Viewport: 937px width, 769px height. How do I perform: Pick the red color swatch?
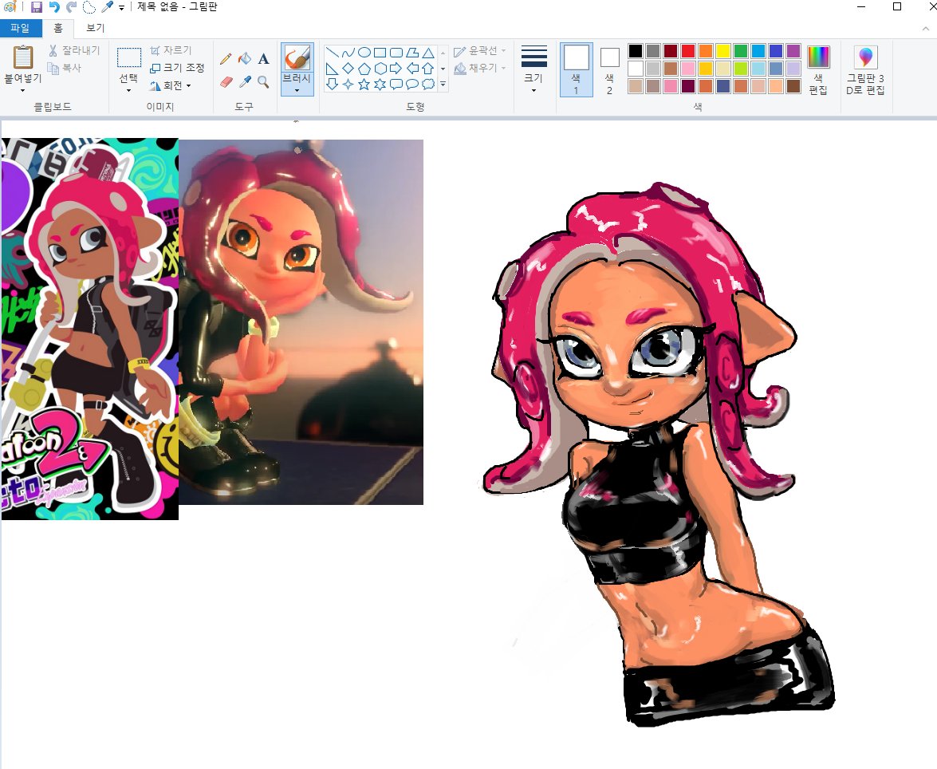688,51
